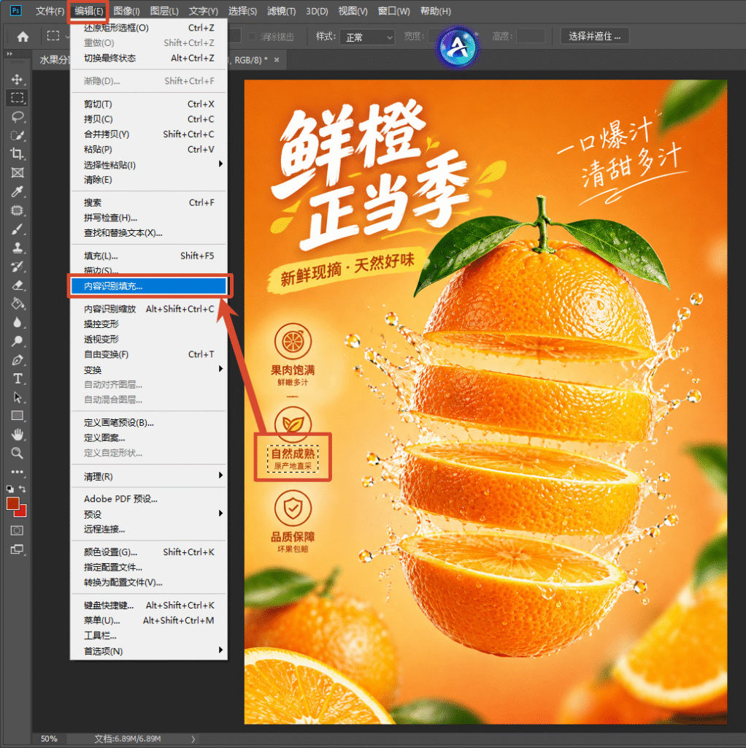Expand the 清理 submenu
746x748 pixels.
click(149, 476)
